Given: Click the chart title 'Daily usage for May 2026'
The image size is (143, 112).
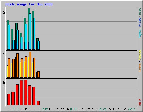Looking at the screenshot, I should tap(29, 4).
